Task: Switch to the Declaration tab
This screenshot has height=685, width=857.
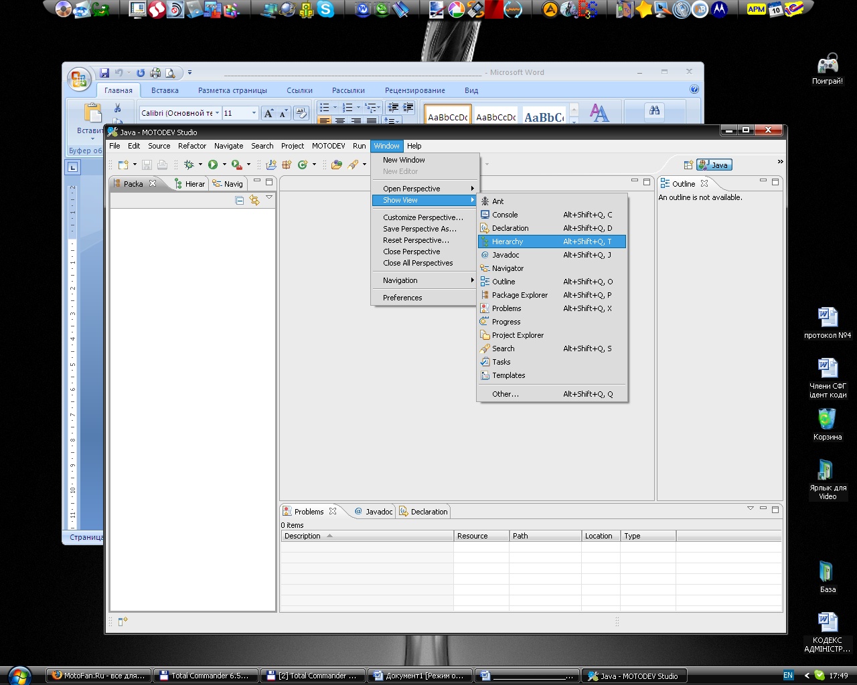Action: pyautogui.click(x=423, y=512)
